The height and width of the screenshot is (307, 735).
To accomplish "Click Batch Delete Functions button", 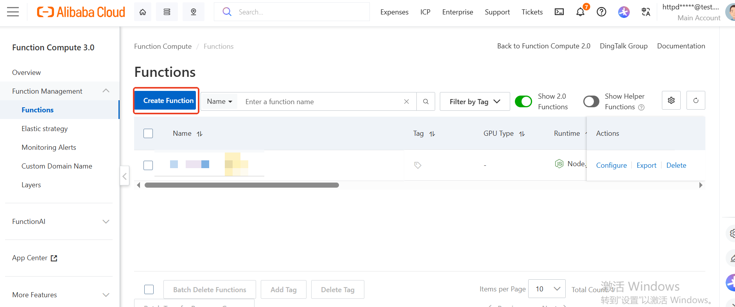I will pos(210,289).
